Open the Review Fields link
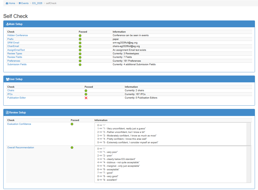This screenshot has height=190, width=258. pos(15,57)
